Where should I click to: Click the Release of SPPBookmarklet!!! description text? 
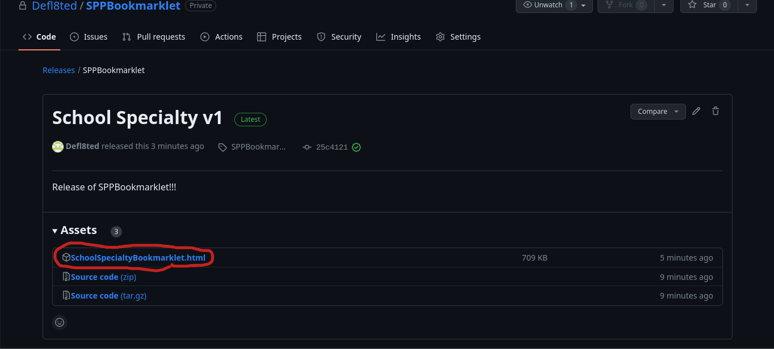click(114, 187)
